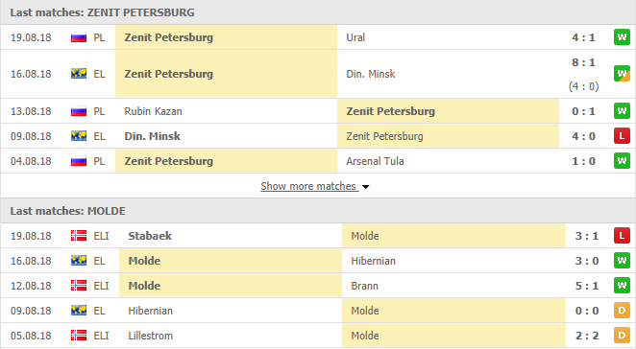Click the Russian flag on the 19.08.18 Ural row
This screenshot has height=349, width=636.
tap(79, 37)
